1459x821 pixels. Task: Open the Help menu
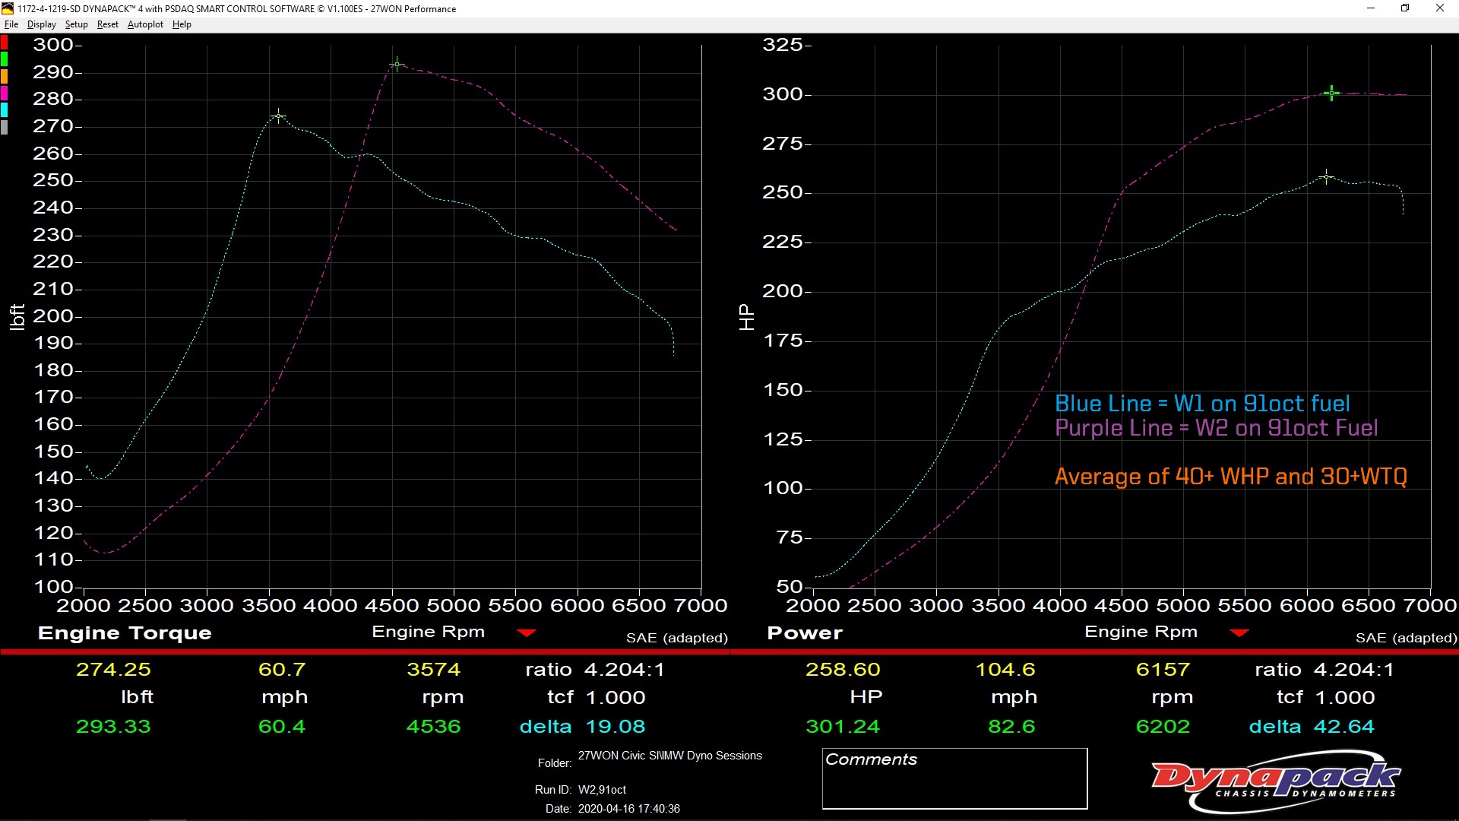182,24
